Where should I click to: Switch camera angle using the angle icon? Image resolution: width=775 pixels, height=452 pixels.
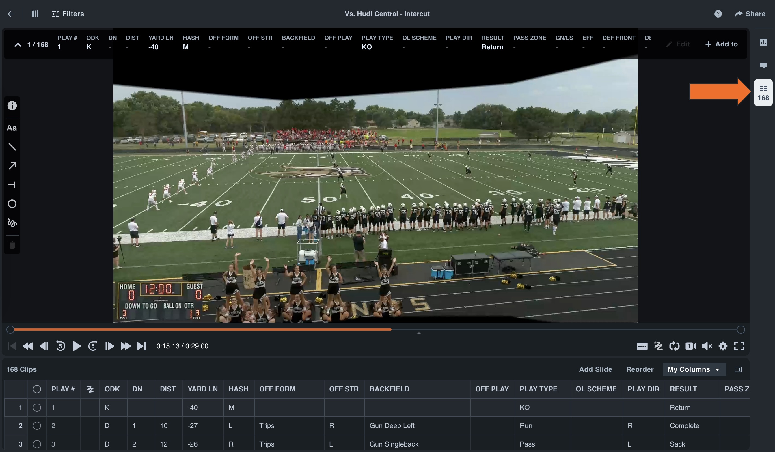(x=691, y=346)
